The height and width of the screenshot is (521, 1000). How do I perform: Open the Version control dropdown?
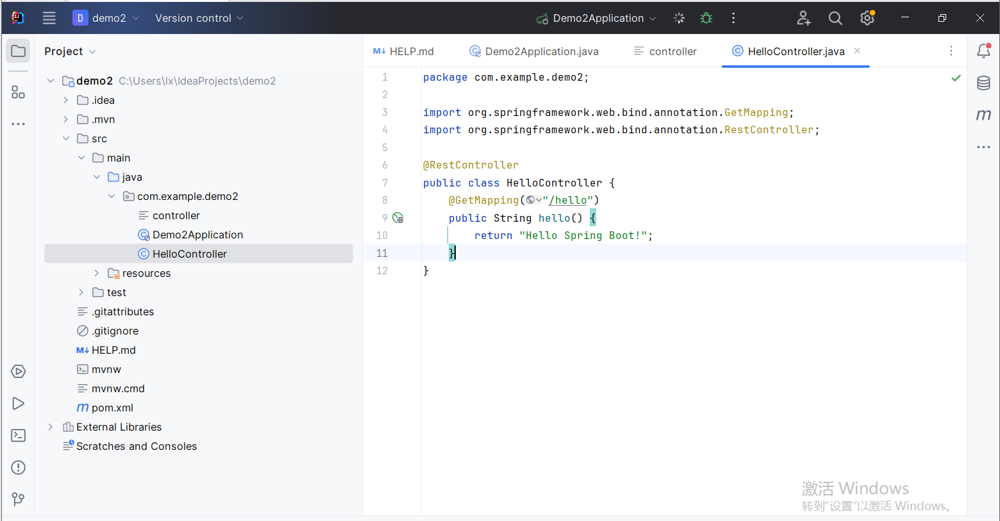pos(199,18)
